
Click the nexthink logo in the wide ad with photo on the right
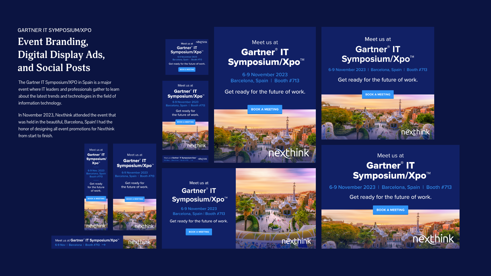[296, 241]
